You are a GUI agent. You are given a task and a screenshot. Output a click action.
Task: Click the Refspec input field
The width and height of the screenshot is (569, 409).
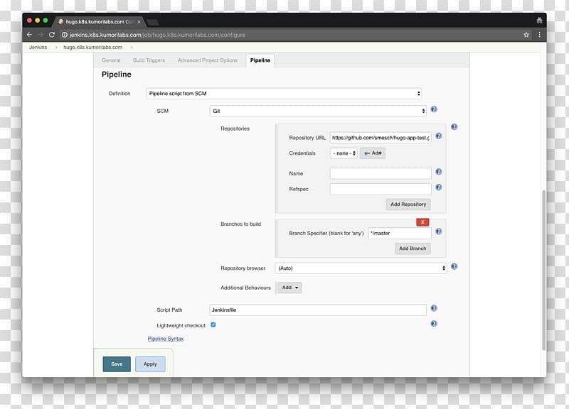[x=381, y=189]
